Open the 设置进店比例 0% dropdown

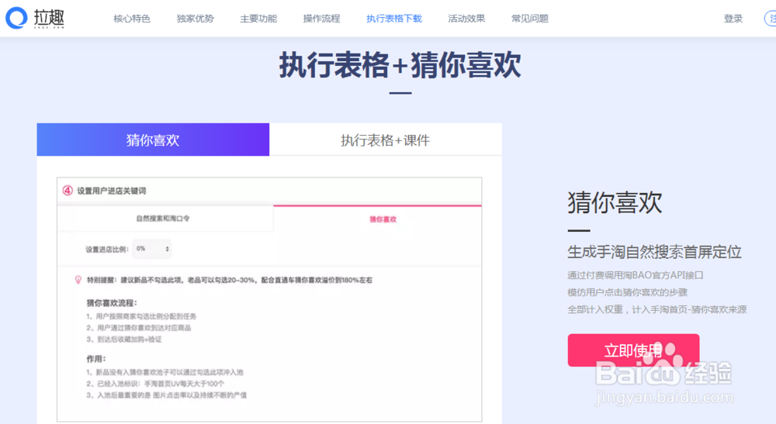pos(153,249)
